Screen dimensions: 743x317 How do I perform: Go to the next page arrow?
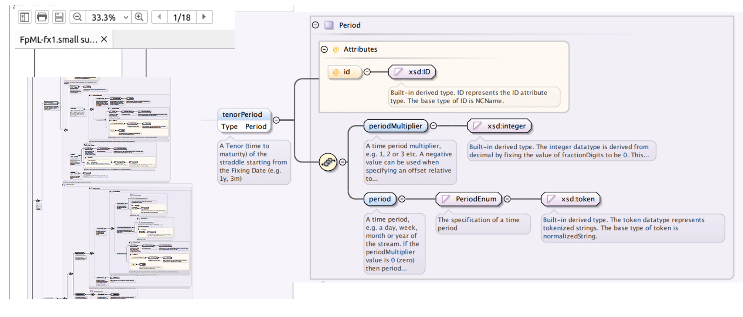[204, 17]
